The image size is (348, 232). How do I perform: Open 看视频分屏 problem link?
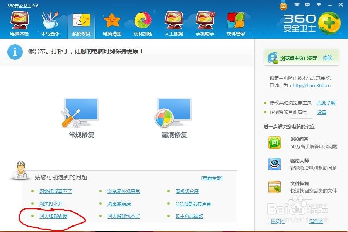click(187, 191)
